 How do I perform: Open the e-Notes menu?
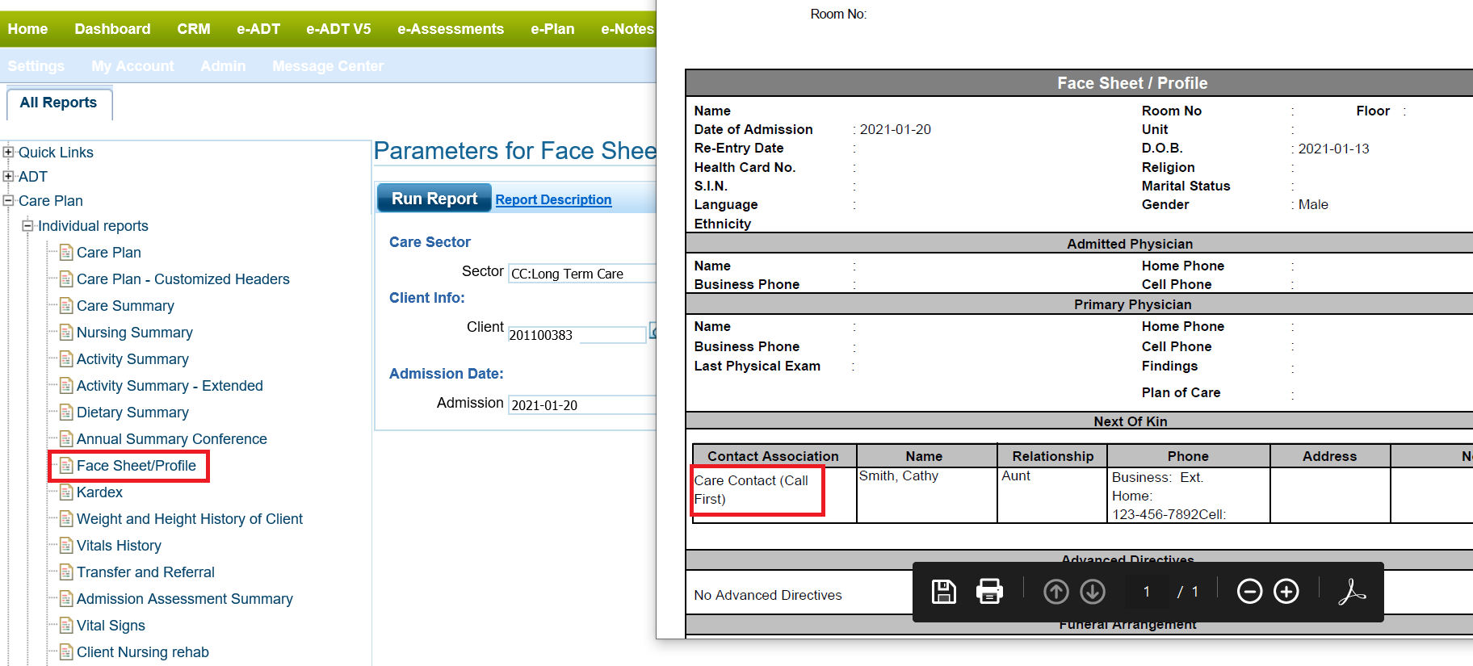(627, 29)
